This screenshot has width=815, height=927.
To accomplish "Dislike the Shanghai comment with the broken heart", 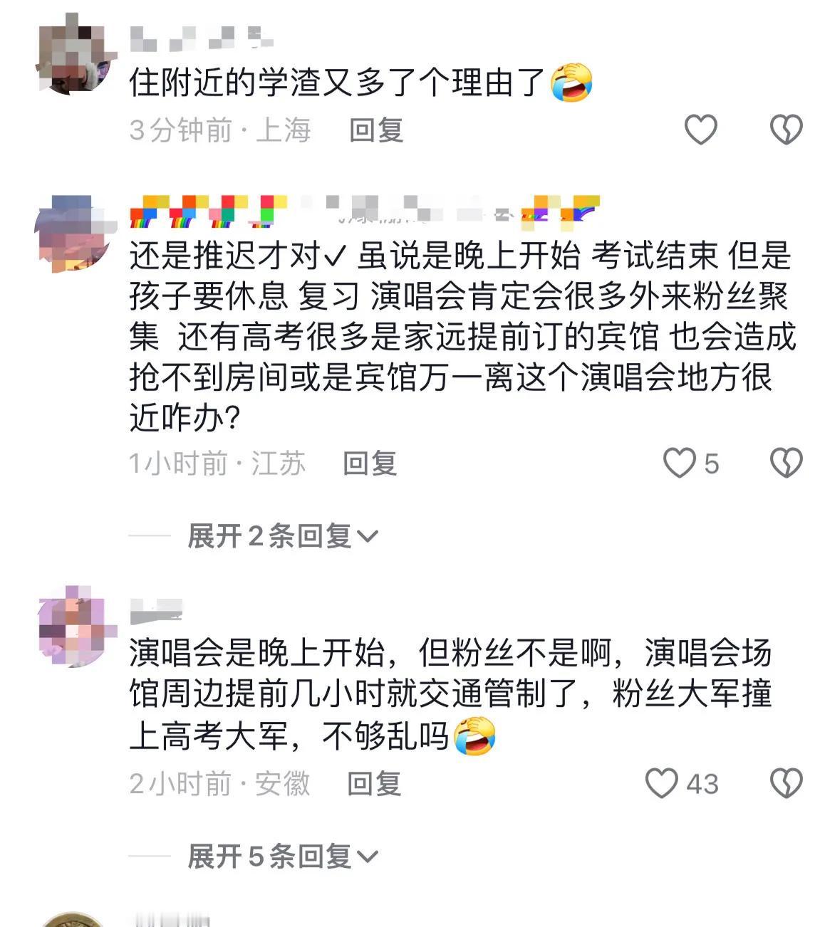I will click(x=787, y=130).
